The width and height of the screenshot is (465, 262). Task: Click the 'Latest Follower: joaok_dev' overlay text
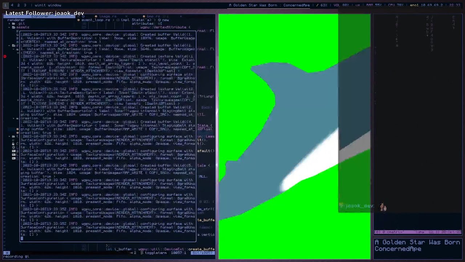click(x=45, y=13)
